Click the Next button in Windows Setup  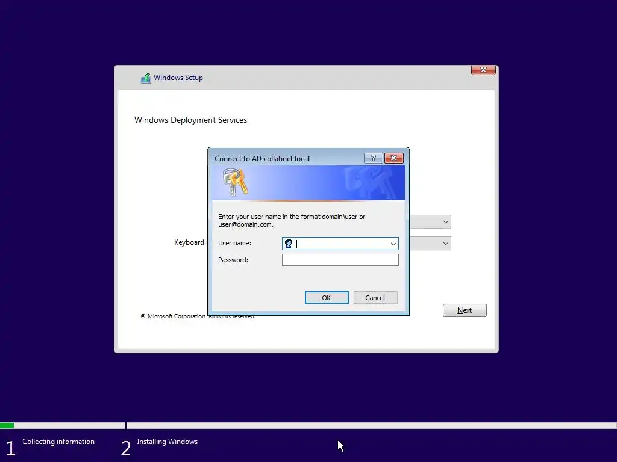(x=465, y=310)
